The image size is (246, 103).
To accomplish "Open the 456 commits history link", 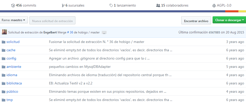I will pos(24,6).
